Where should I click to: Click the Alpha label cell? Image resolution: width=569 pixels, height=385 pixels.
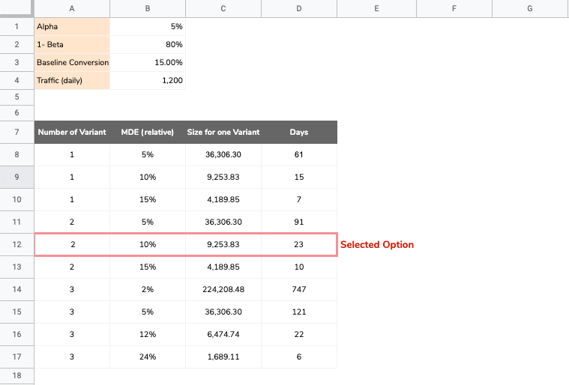pos(72,26)
